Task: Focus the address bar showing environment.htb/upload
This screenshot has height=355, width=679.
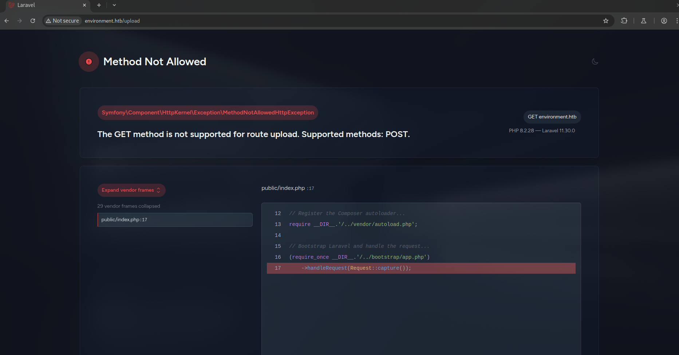Action: [291, 21]
